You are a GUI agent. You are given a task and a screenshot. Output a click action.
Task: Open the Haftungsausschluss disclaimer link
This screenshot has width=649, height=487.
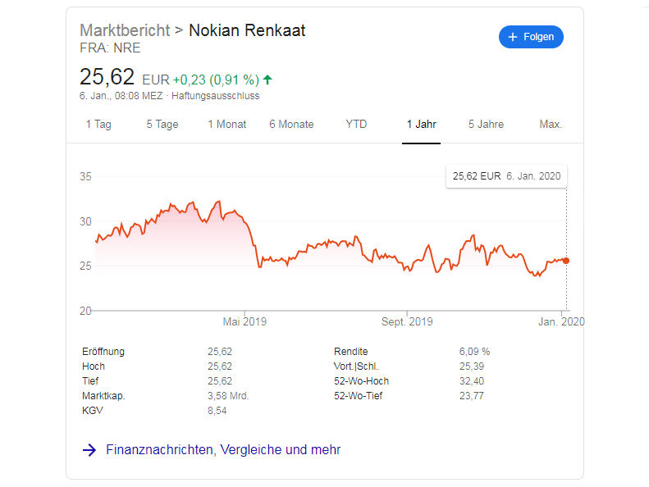tap(216, 96)
